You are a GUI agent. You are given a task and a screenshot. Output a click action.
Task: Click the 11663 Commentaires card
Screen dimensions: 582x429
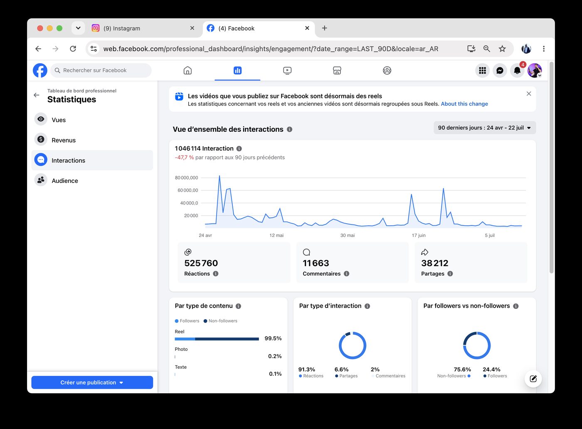353,263
